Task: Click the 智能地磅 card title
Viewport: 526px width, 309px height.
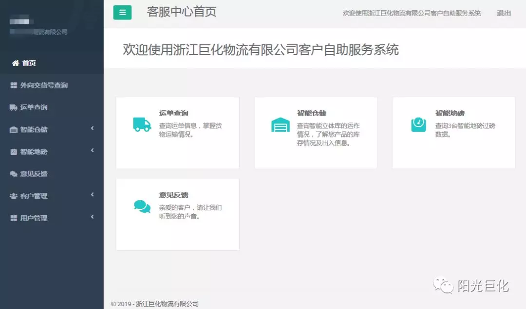Action: 450,113
